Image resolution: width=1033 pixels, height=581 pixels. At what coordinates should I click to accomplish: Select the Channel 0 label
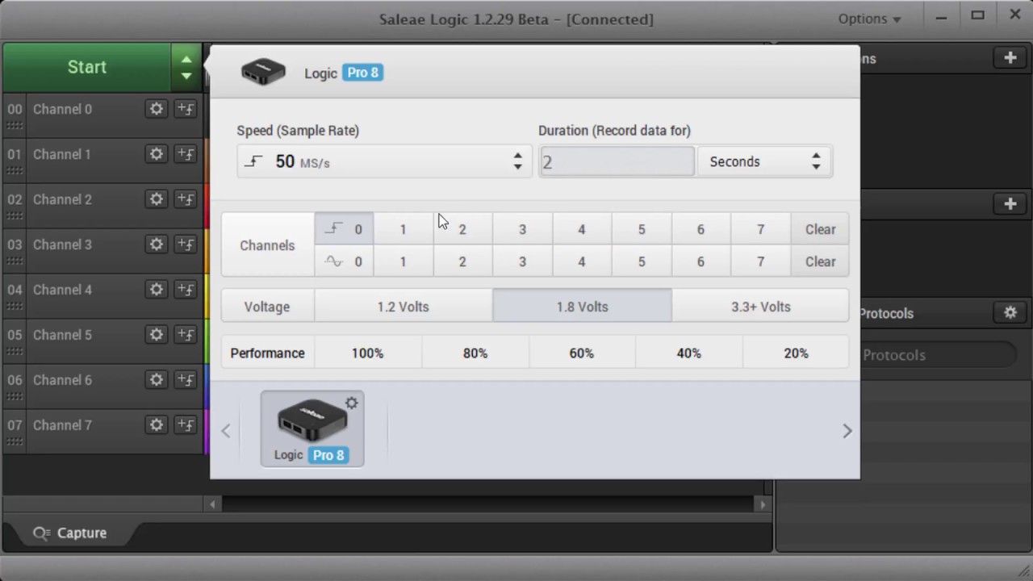(x=62, y=109)
